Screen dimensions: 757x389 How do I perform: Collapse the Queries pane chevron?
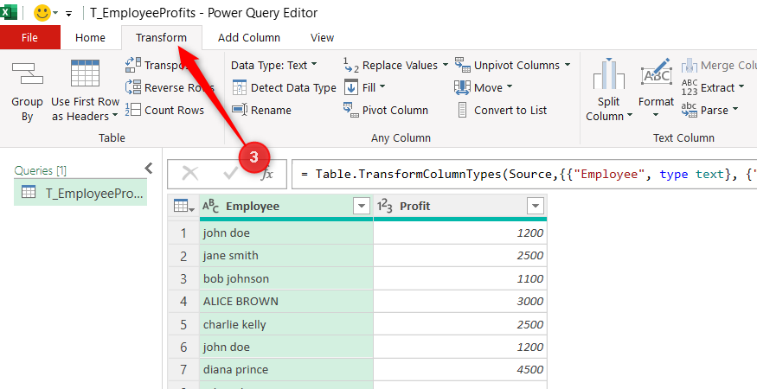point(149,168)
